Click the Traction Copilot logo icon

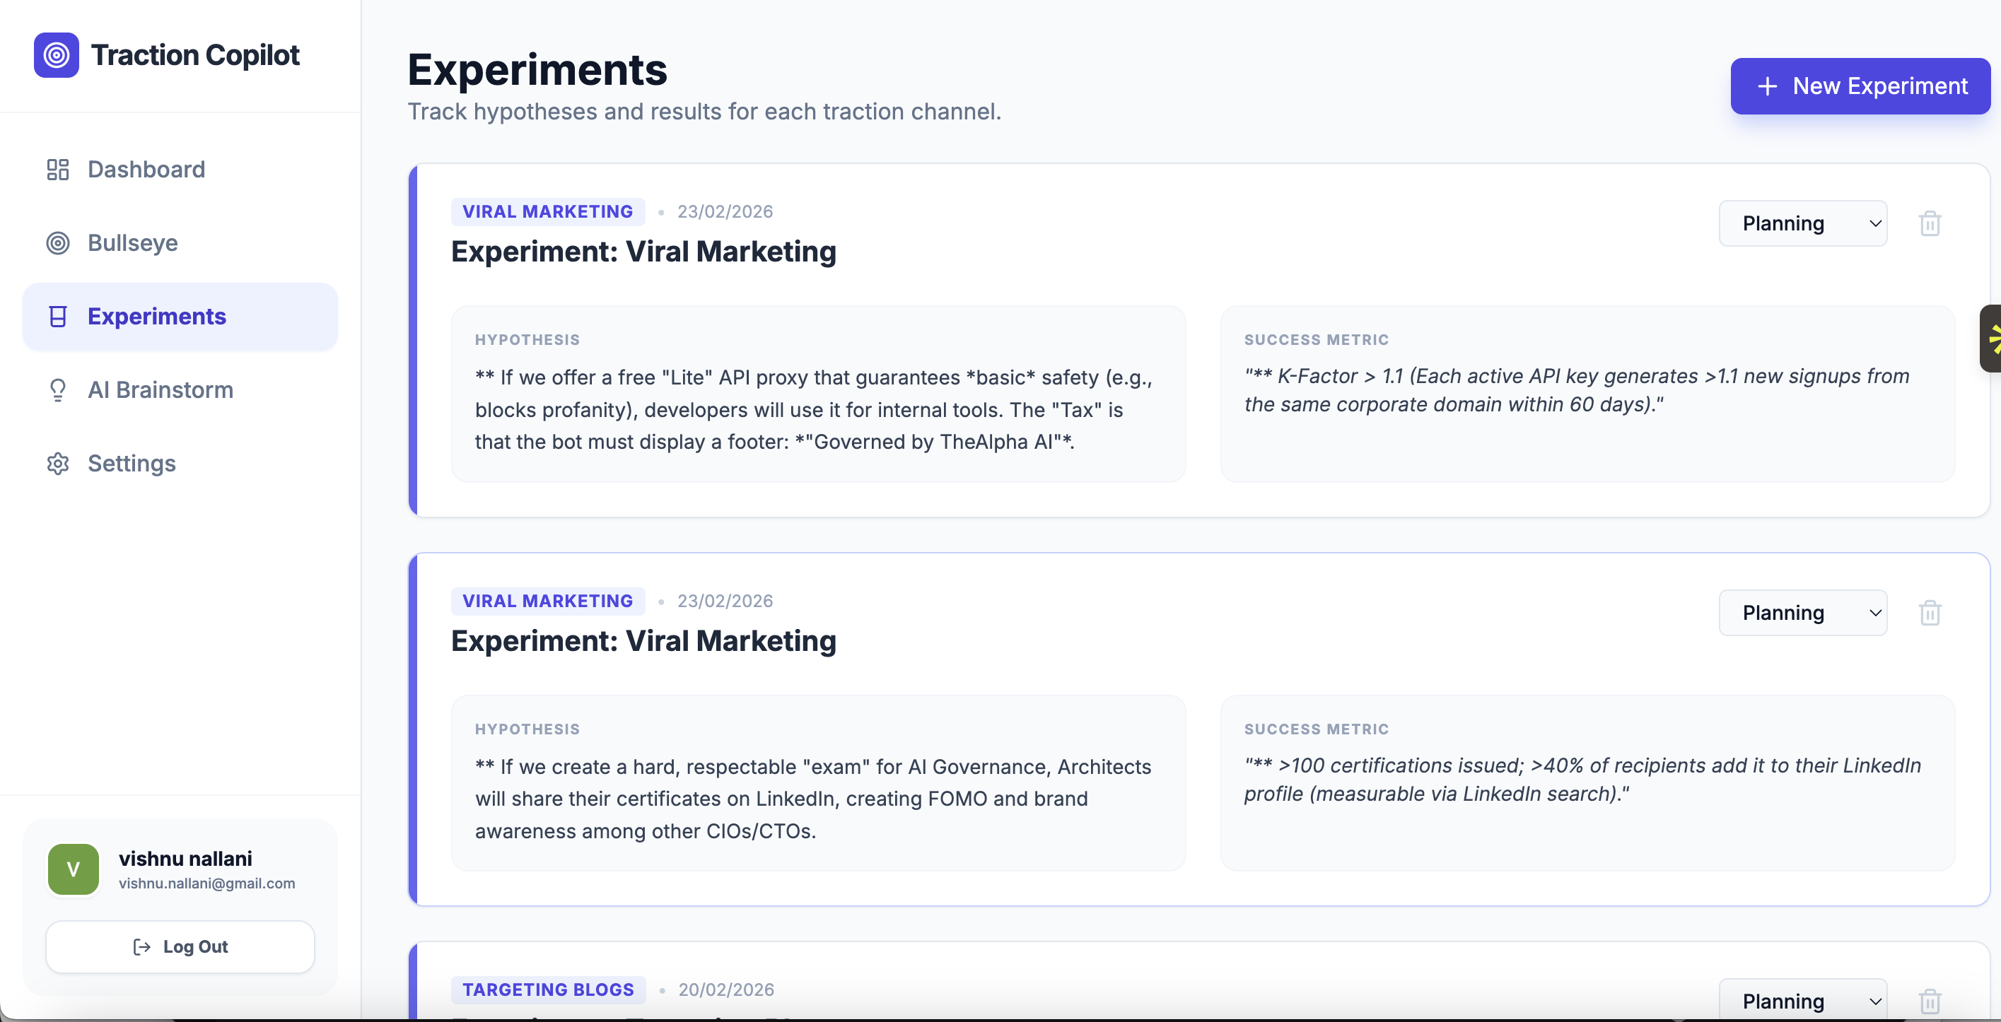56,55
